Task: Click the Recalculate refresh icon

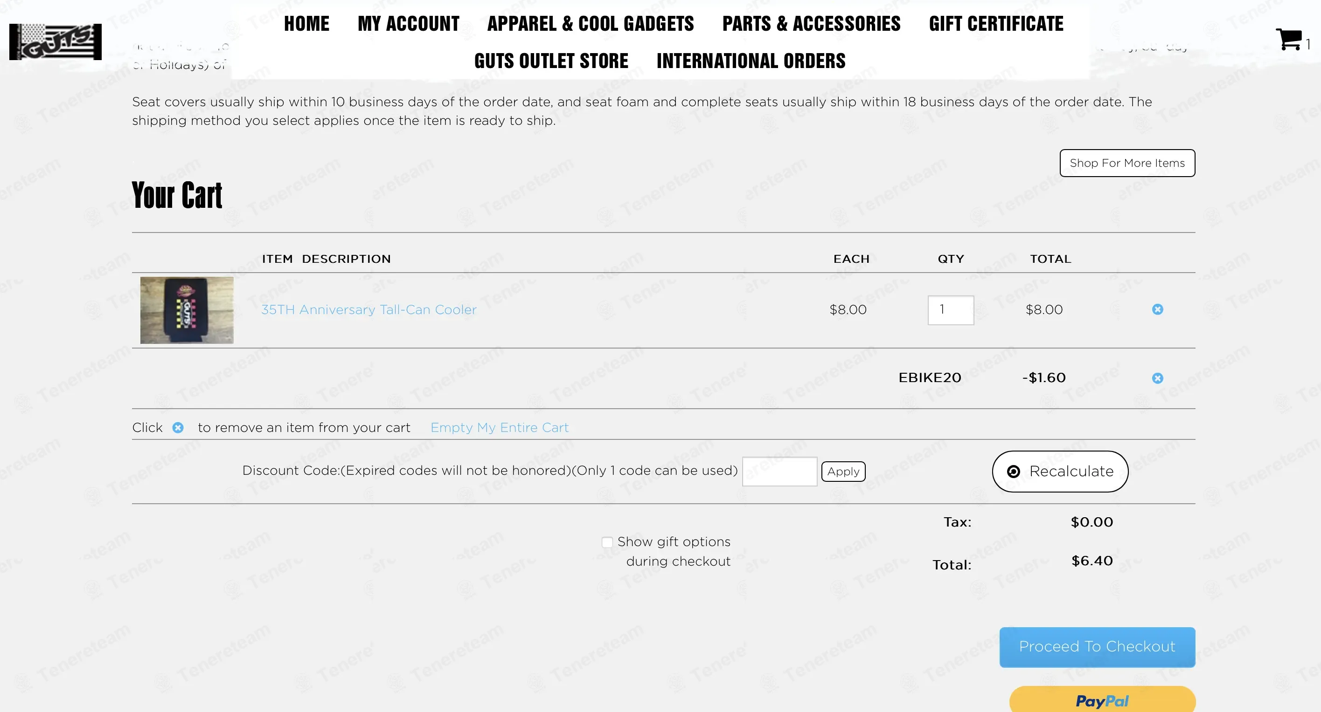Action: [x=1013, y=472]
